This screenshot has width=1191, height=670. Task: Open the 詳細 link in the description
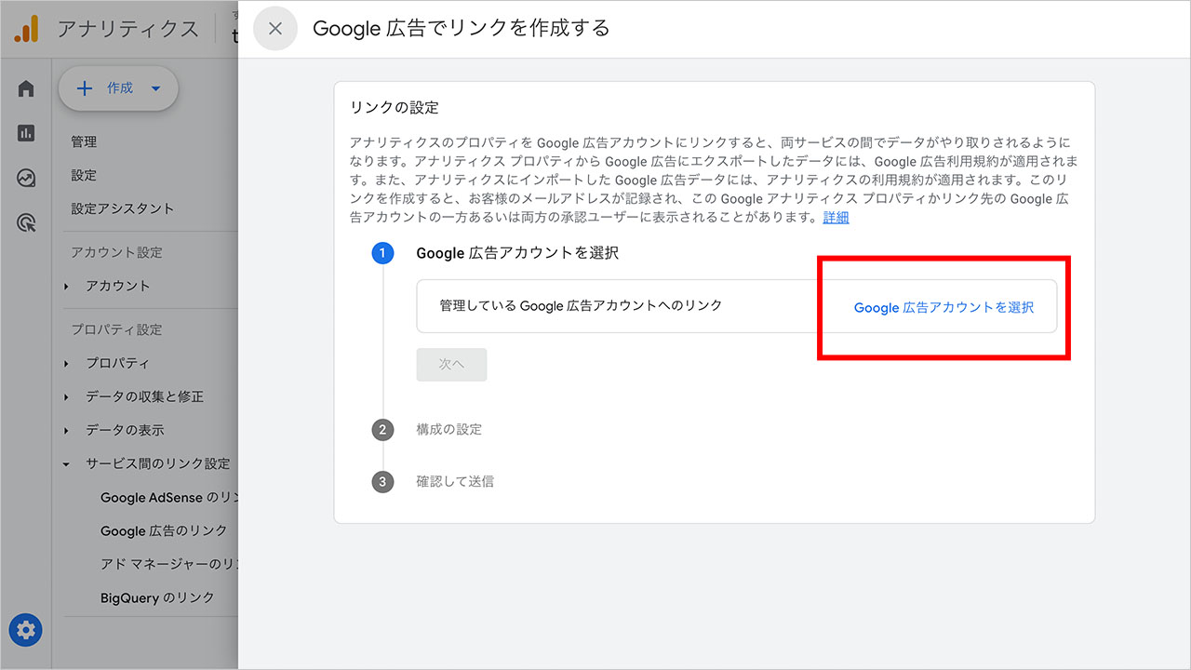pyautogui.click(x=835, y=217)
